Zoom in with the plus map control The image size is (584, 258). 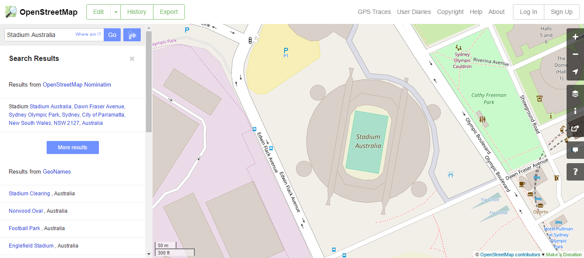click(575, 37)
